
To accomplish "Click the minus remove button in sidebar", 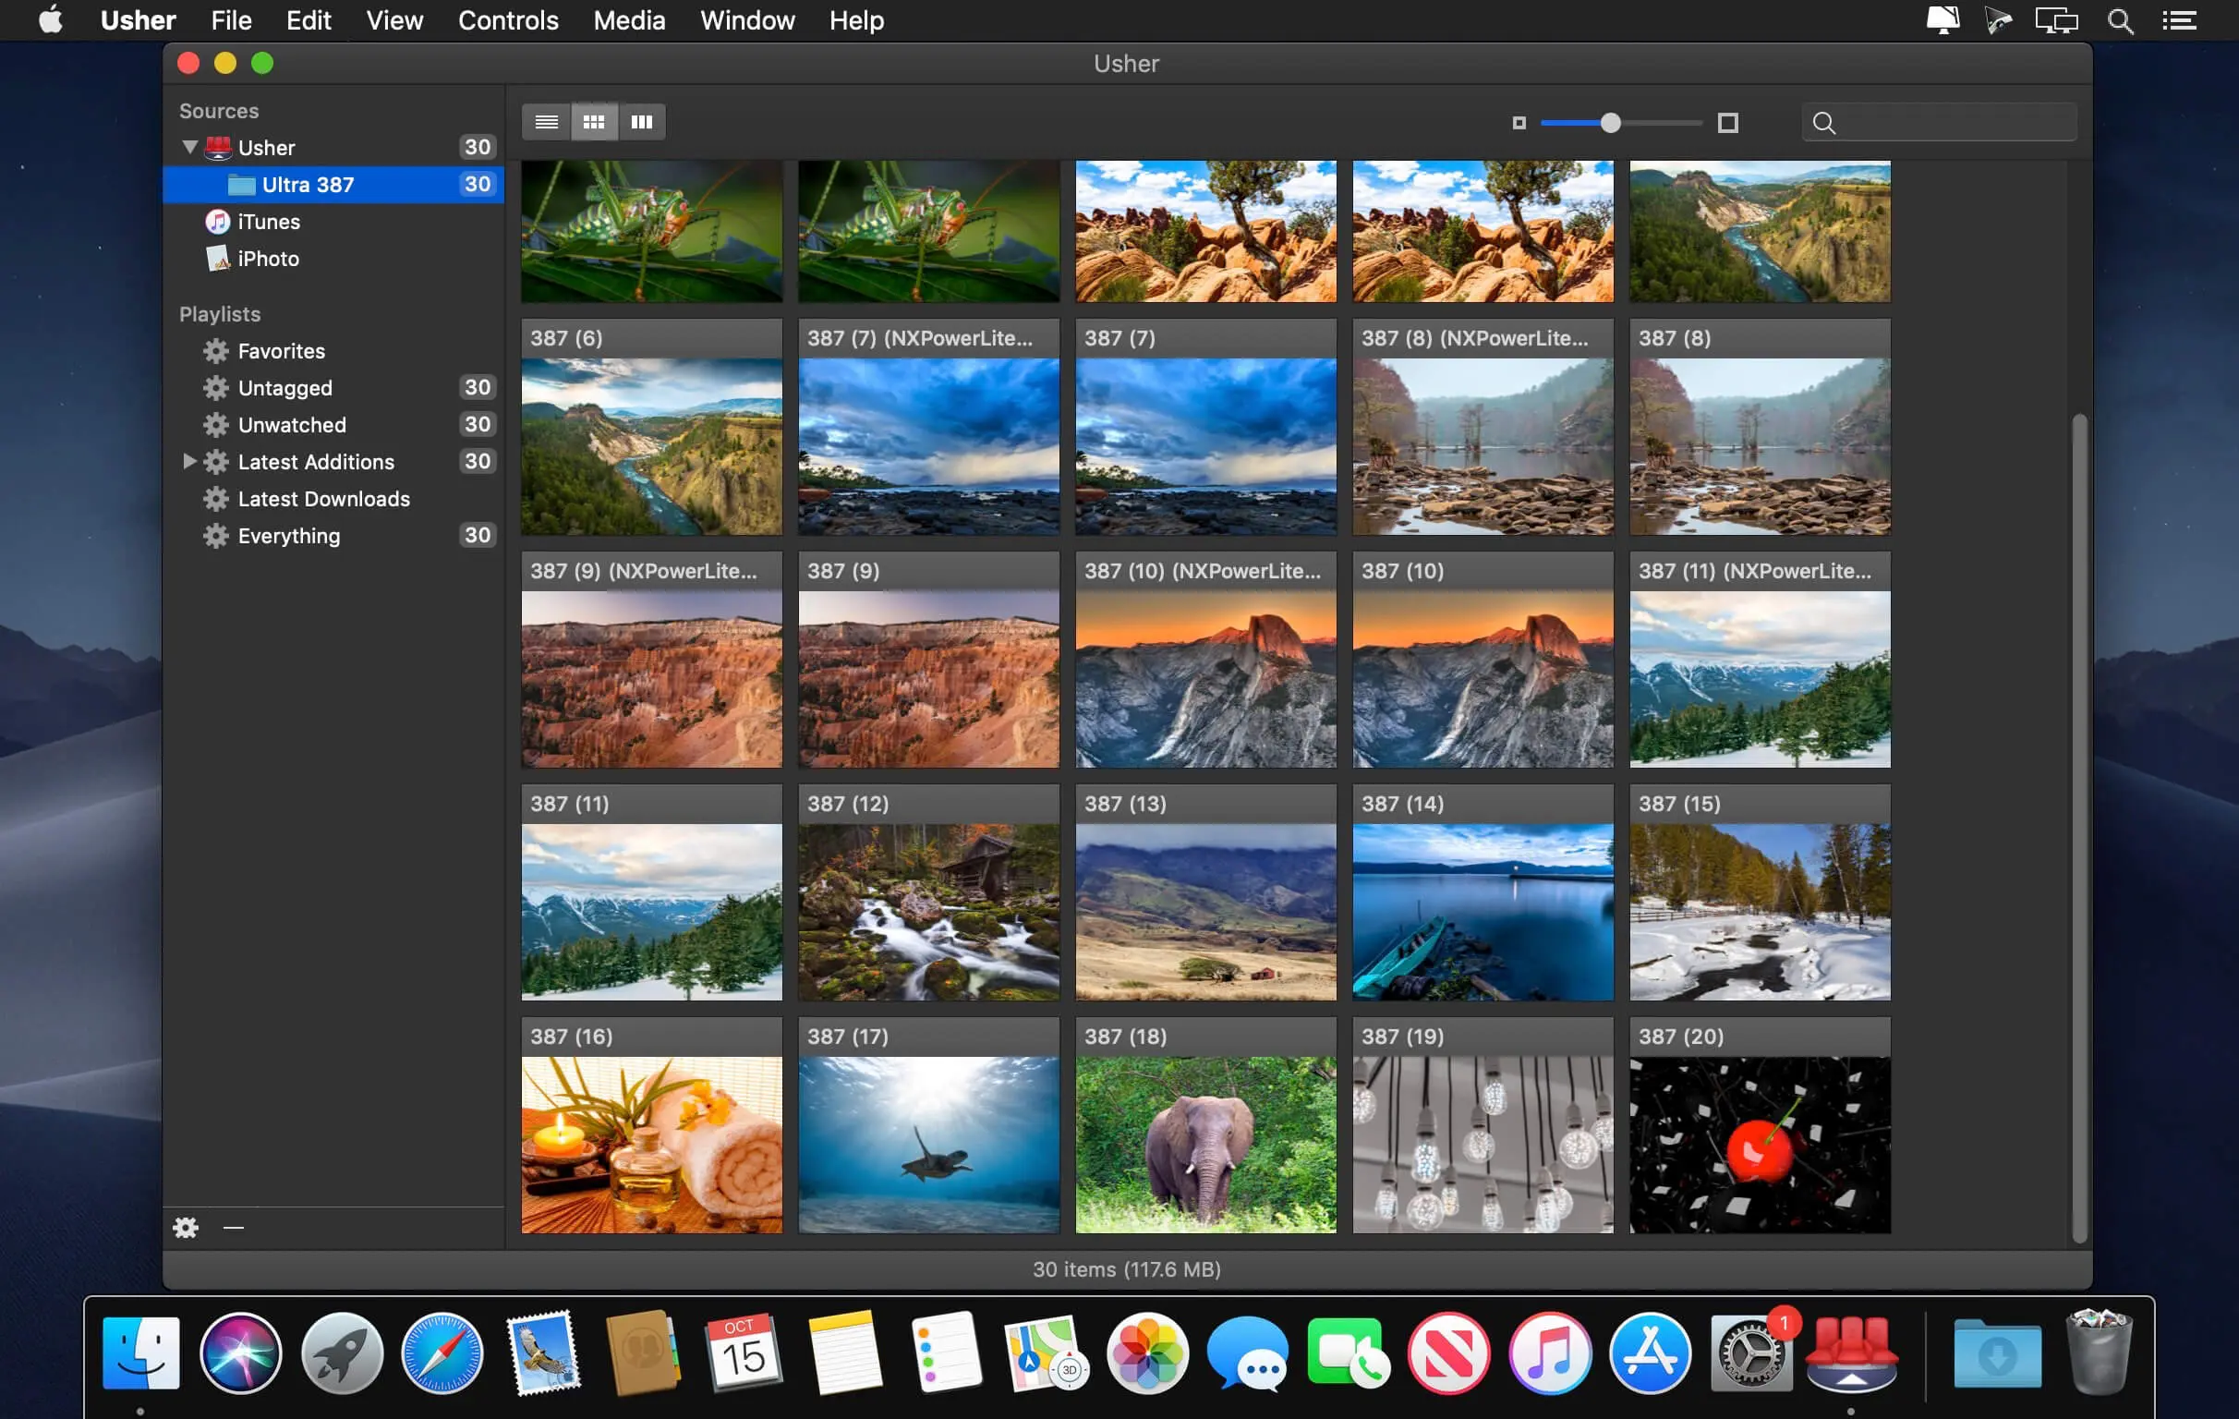I will pos(234,1228).
